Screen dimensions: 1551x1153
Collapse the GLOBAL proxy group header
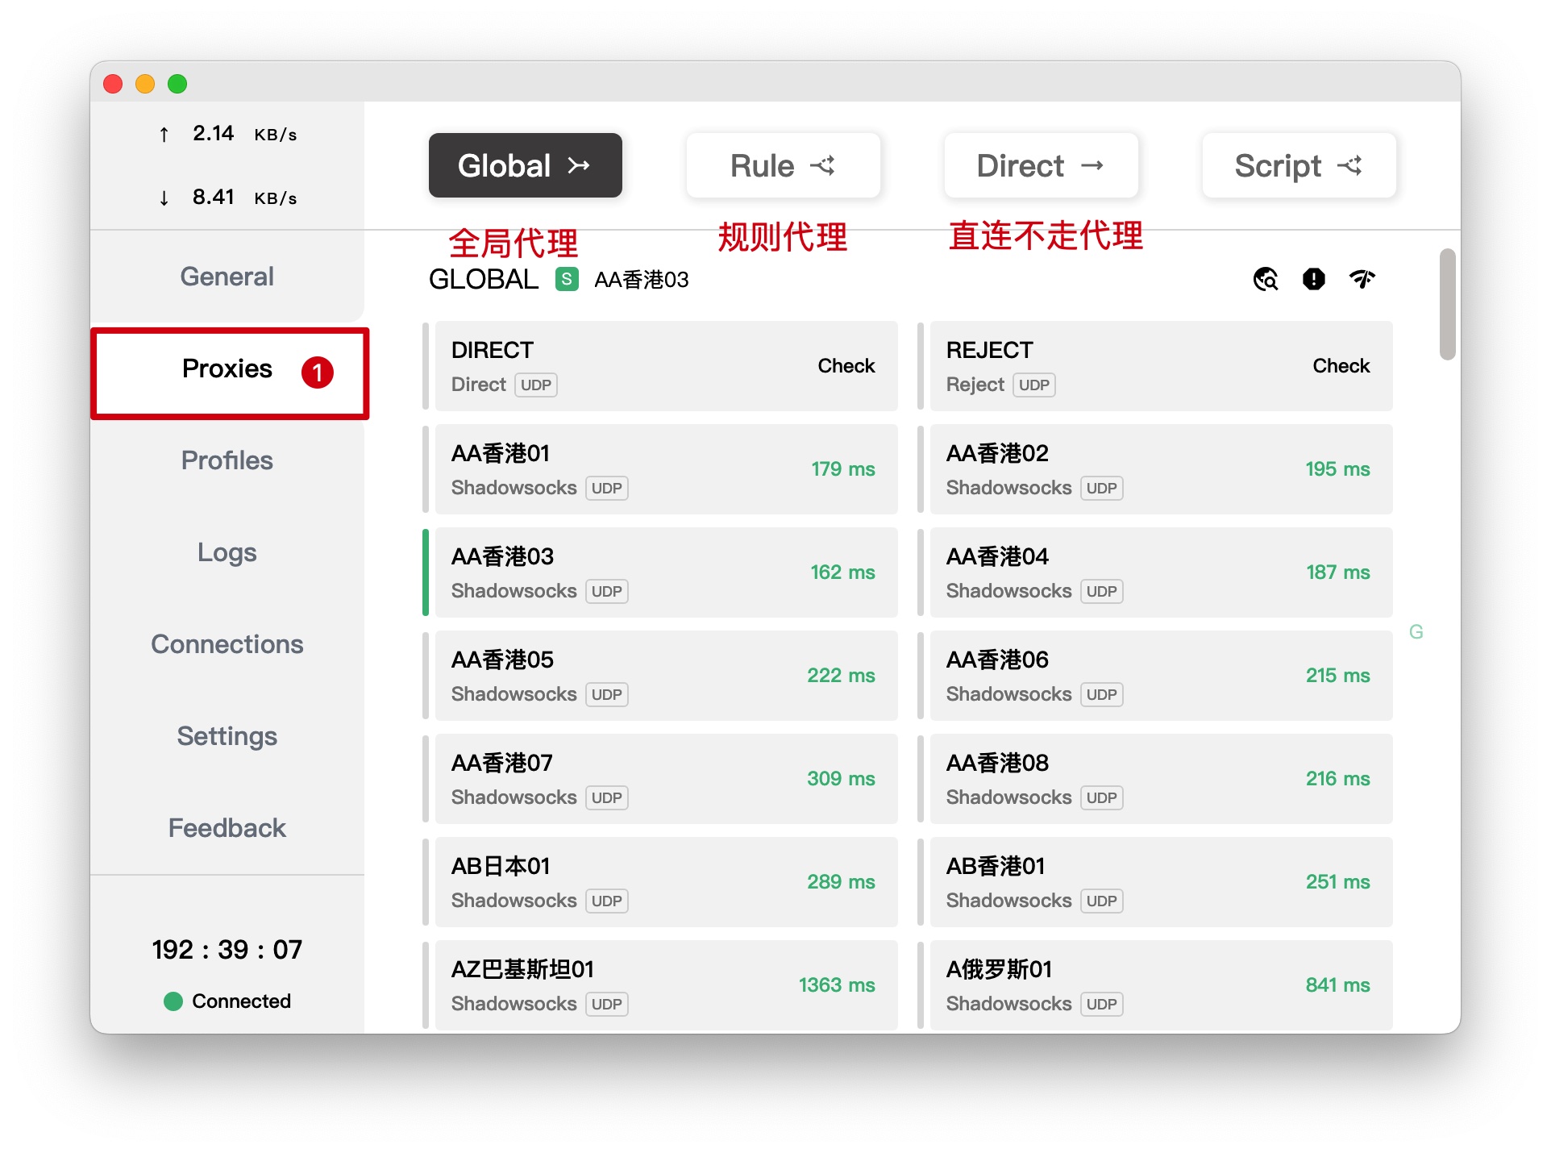pyautogui.click(x=484, y=280)
